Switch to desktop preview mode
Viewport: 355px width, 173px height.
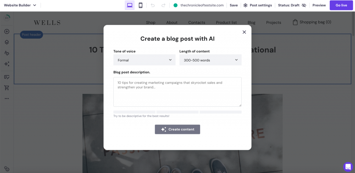click(x=130, y=5)
